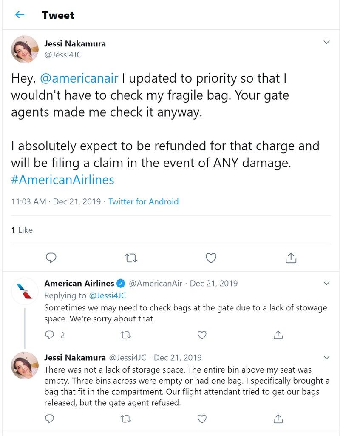Open the #AmericanAirlines hashtag
Image resolution: width=343 pixels, height=436 pixels.
click(62, 180)
